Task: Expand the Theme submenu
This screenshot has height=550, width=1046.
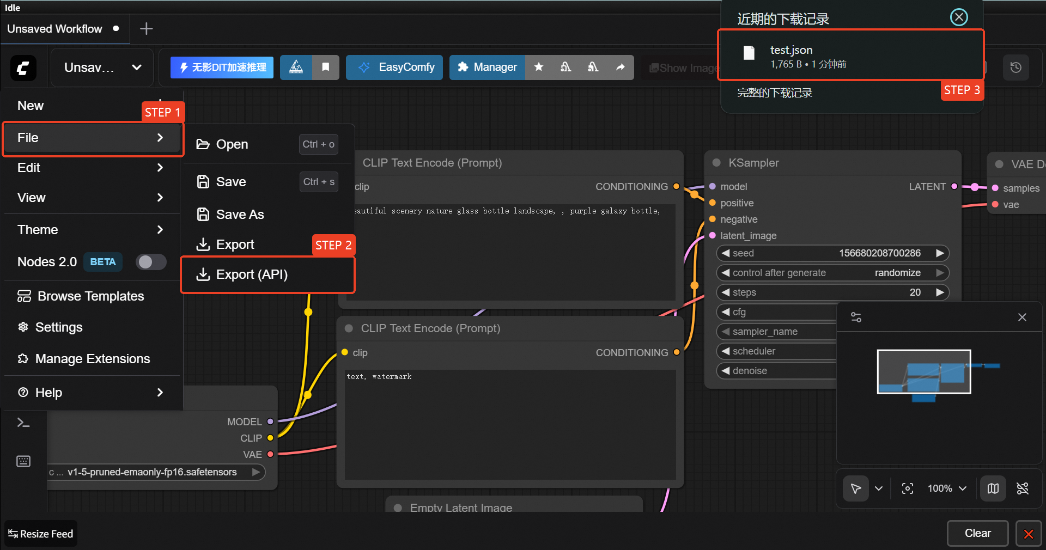Action: coord(92,230)
